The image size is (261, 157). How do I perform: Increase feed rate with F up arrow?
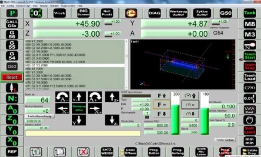(x=162, y=96)
